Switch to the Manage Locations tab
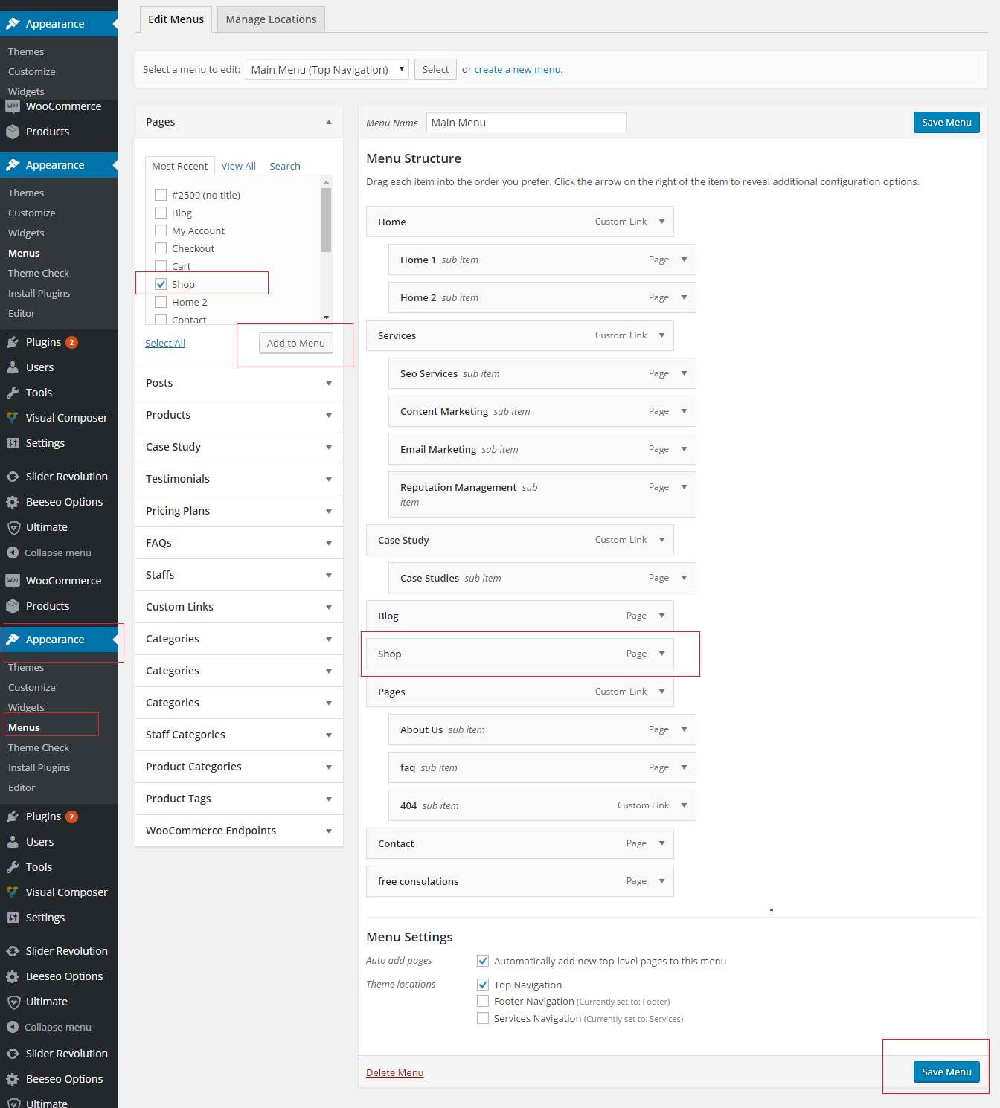The width and height of the screenshot is (1000, 1108). (x=271, y=19)
